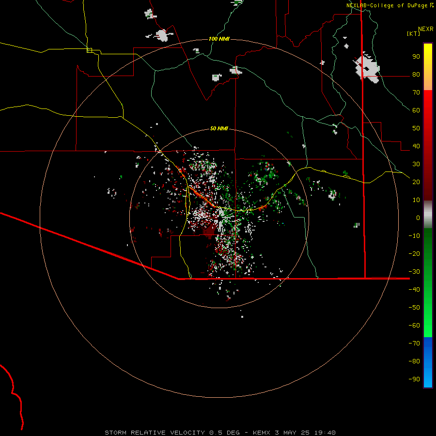This screenshot has height=436, width=436.
Task: Click the 10 value on the velocity scale
Action: (416, 200)
